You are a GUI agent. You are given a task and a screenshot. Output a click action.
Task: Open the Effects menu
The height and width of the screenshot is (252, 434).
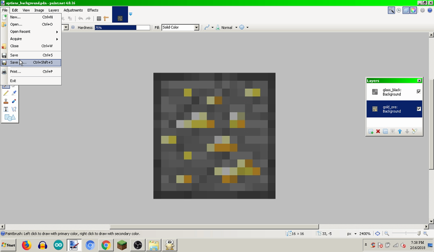pyautogui.click(x=93, y=10)
